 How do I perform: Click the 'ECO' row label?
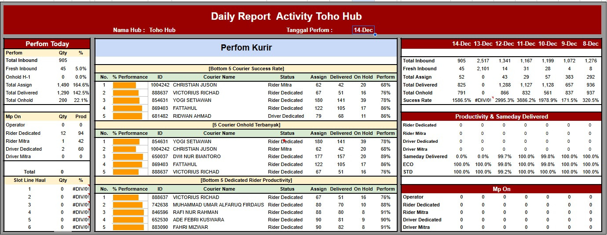[x=408, y=164]
